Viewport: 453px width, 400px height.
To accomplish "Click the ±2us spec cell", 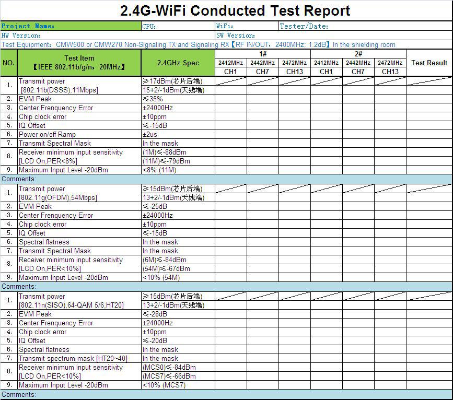I will (178, 134).
